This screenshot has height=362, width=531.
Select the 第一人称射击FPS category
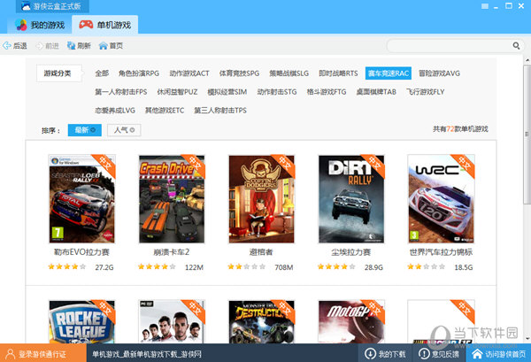(121, 92)
